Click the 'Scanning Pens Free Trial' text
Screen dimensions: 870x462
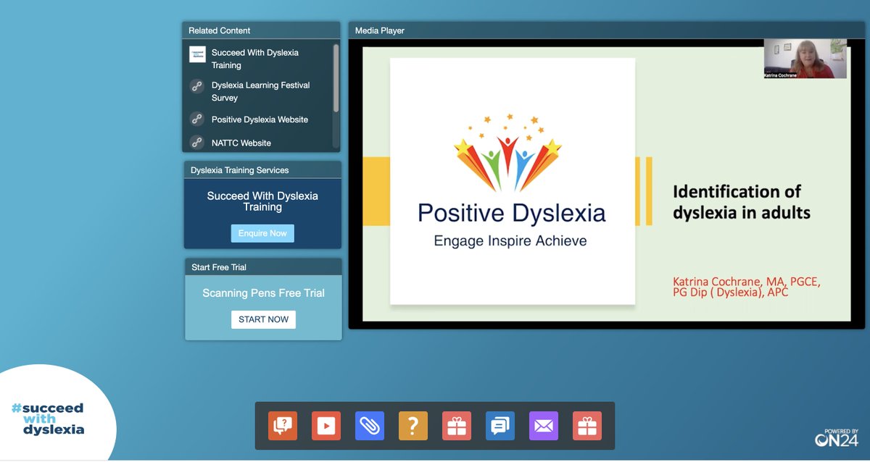click(263, 293)
